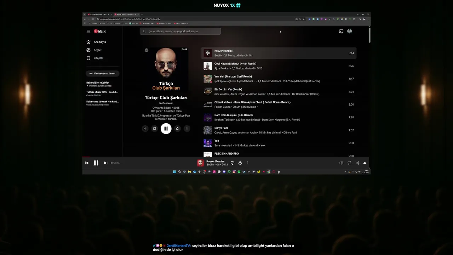
Task: Download the Türkçe Club Şarkıları playlist
Action: 145,129
